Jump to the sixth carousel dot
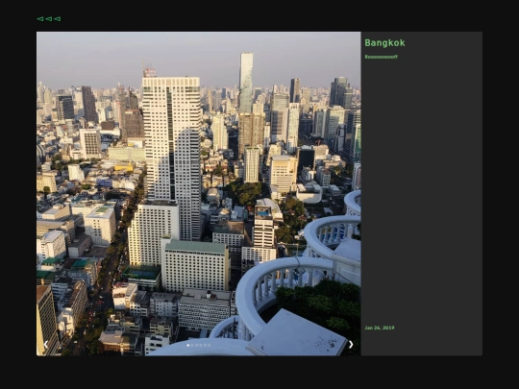The height and width of the screenshot is (389, 519). tap(210, 346)
